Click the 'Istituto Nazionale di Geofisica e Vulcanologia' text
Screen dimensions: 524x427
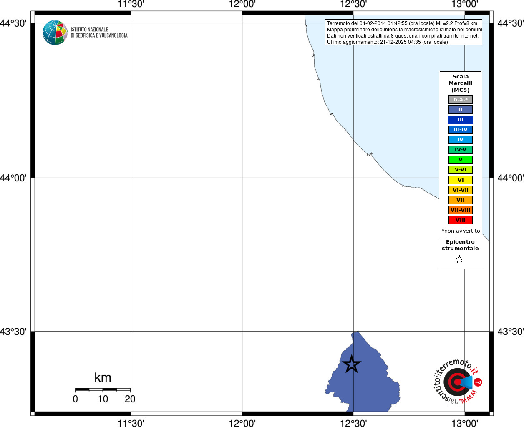(99, 33)
